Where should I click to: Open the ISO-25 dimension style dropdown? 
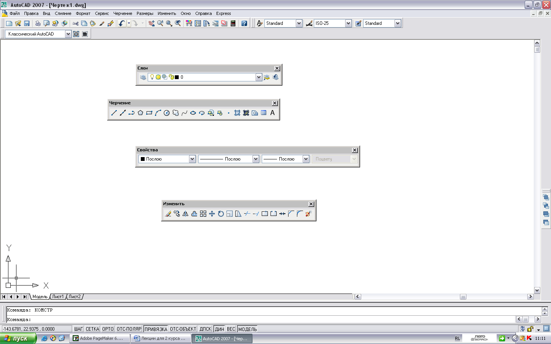pyautogui.click(x=348, y=23)
